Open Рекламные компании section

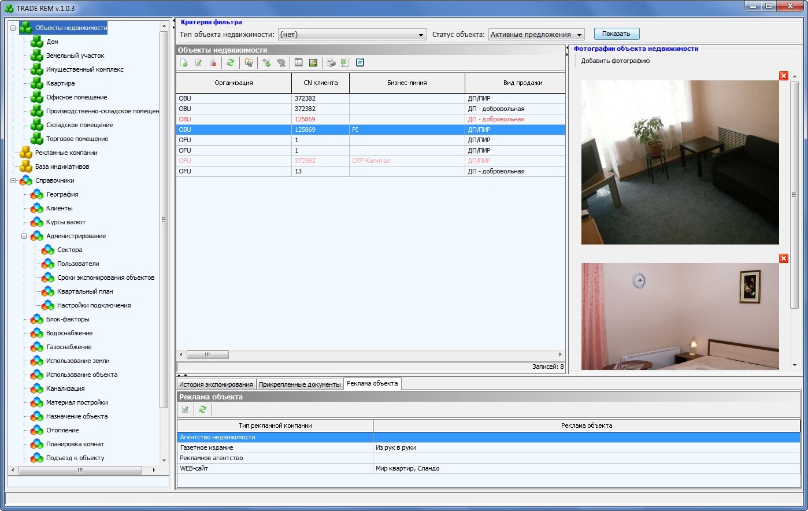click(x=66, y=153)
